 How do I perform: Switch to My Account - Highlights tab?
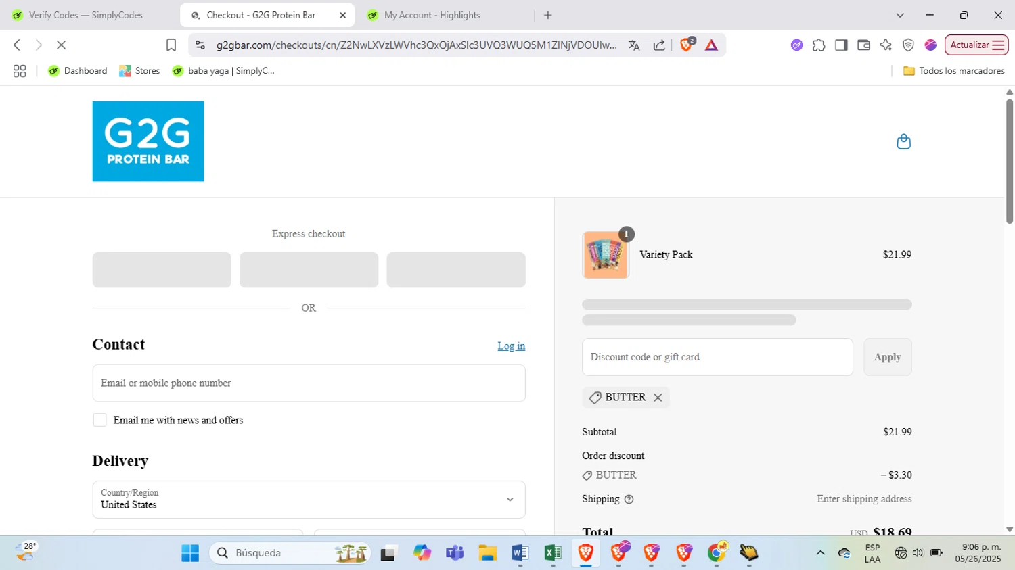coord(432,15)
